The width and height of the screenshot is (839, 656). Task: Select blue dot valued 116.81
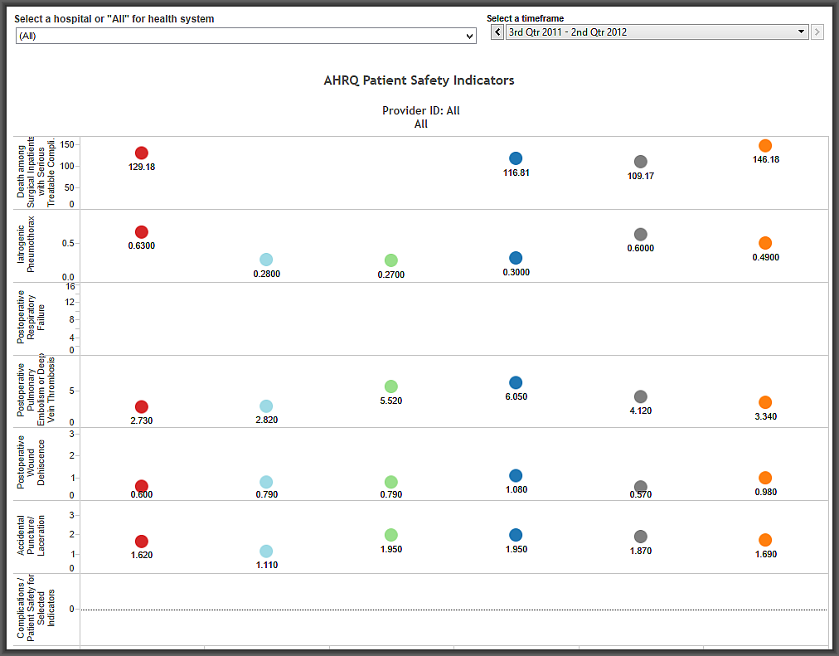(x=516, y=158)
